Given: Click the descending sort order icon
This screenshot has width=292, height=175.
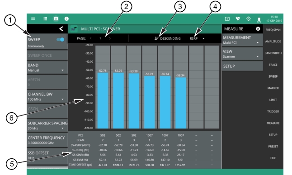Looking at the screenshot, I should pyautogui.click(x=156, y=38).
